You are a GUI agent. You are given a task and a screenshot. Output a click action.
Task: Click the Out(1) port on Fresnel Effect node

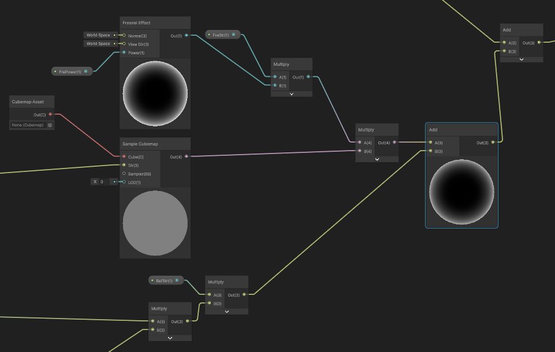point(186,36)
